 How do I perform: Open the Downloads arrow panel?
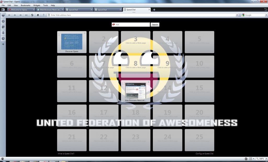pyautogui.click(x=3, y=33)
